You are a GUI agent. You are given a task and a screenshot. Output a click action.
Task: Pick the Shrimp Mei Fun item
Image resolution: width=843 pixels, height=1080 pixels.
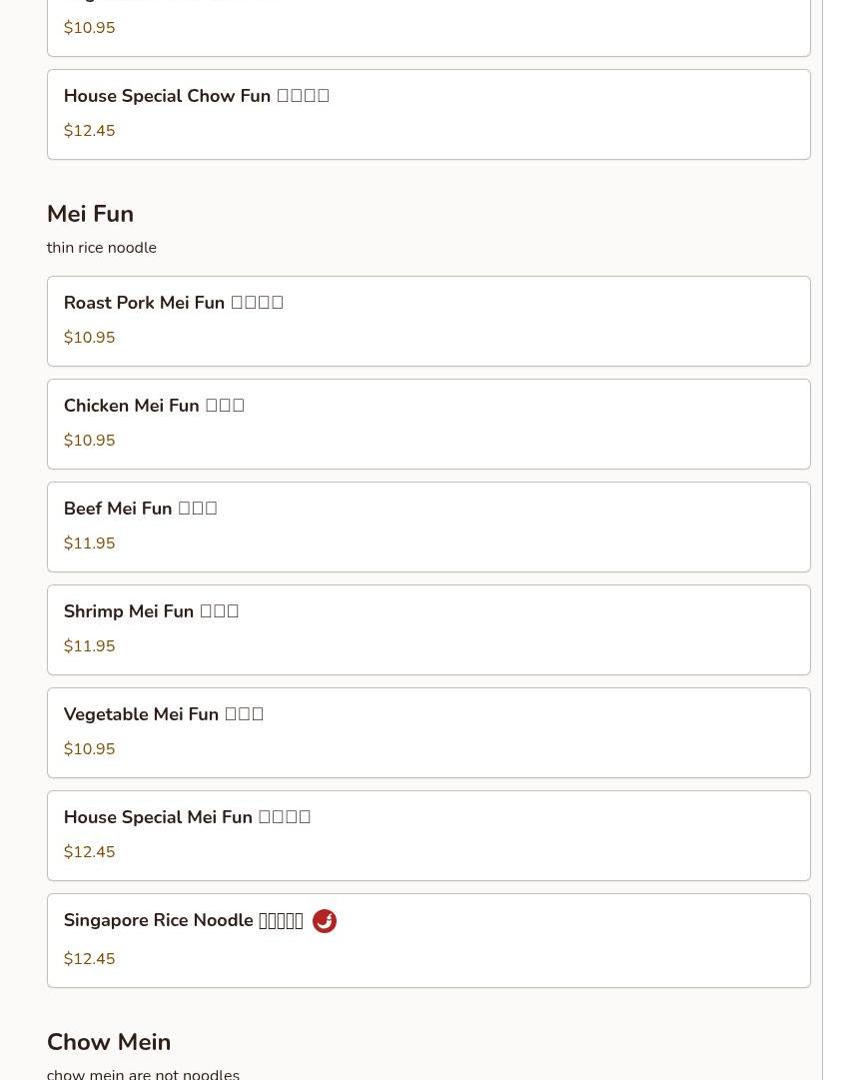[x=428, y=629]
